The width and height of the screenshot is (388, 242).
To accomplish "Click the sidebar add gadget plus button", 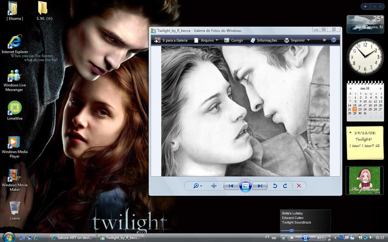I will [365, 6].
